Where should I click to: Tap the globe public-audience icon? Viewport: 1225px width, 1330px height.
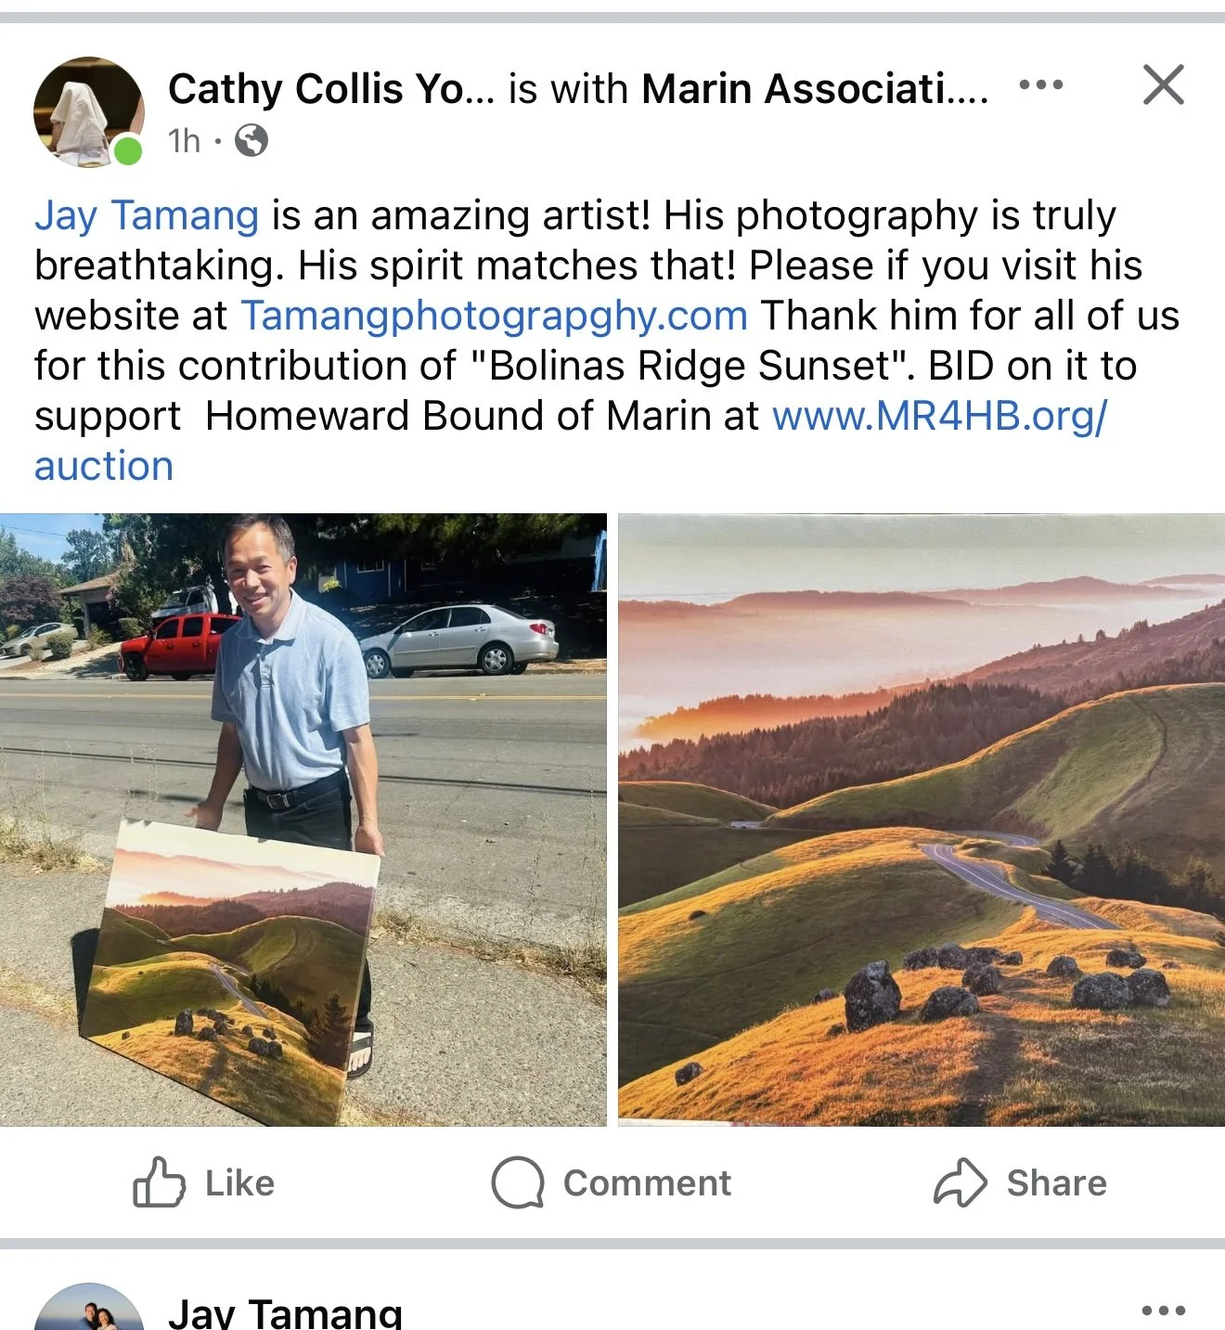(251, 141)
